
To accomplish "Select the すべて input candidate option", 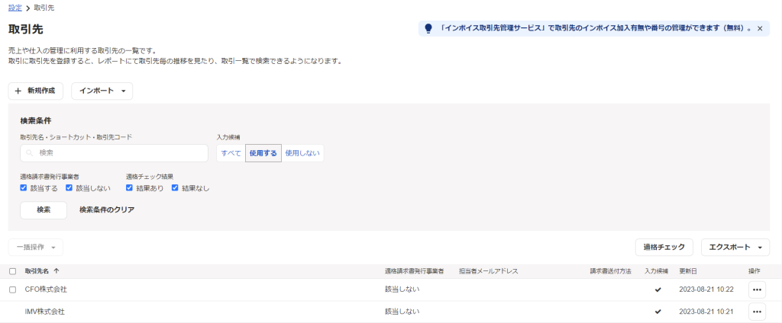I will [231, 153].
